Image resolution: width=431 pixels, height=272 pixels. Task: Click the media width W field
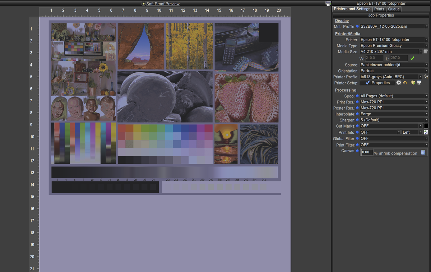374,58
